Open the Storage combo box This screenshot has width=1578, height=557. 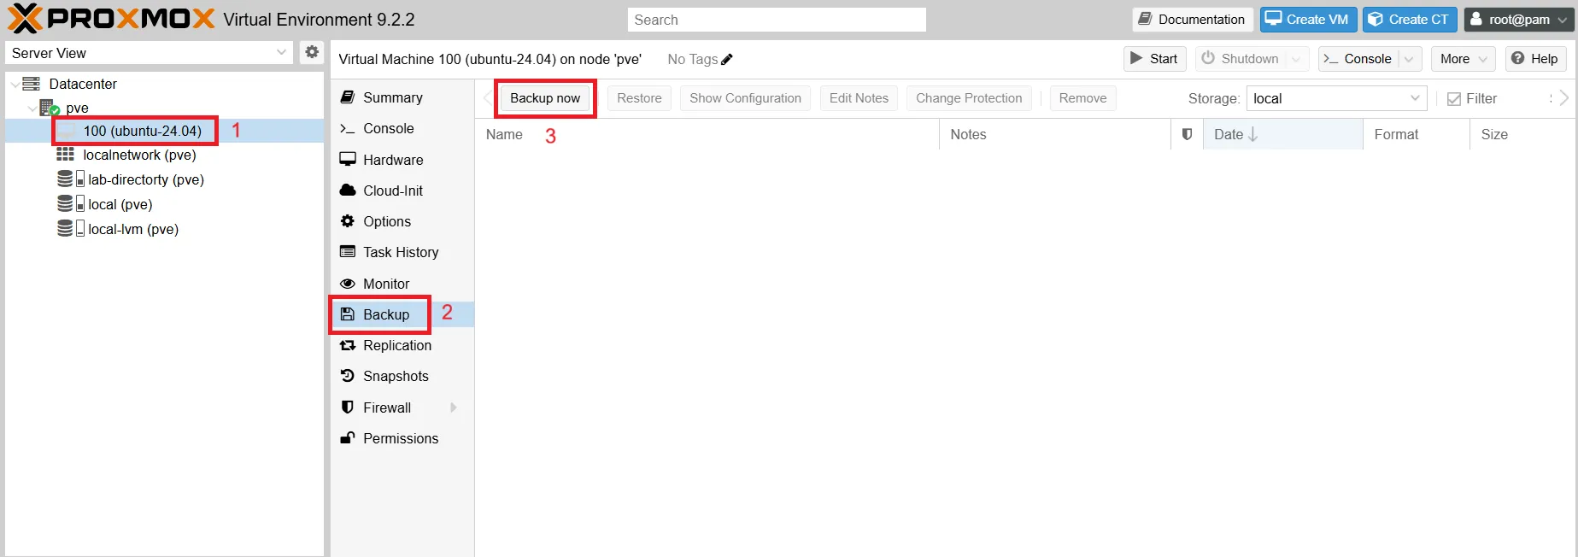click(x=1336, y=98)
